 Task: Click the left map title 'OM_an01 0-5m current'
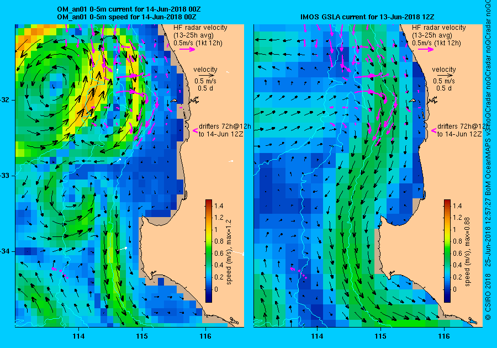coord(96,9)
